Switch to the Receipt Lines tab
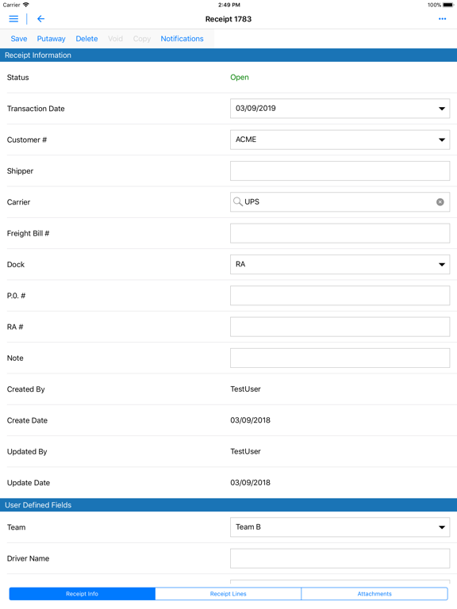 [228, 594]
